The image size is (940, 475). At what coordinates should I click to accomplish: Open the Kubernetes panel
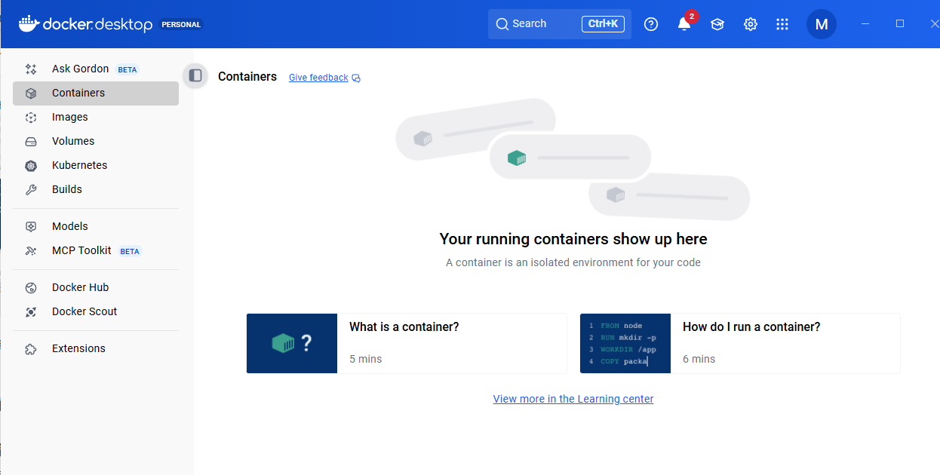coord(78,165)
